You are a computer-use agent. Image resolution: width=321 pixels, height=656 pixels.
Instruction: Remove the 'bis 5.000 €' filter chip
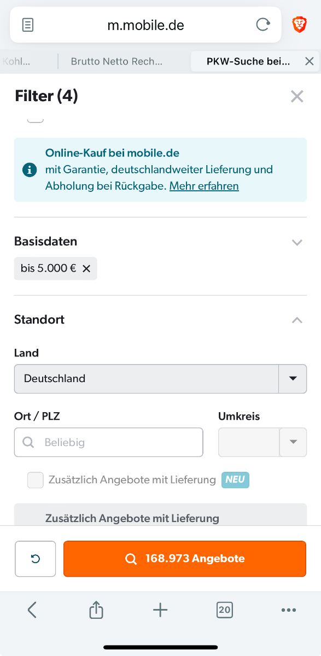coord(86,268)
